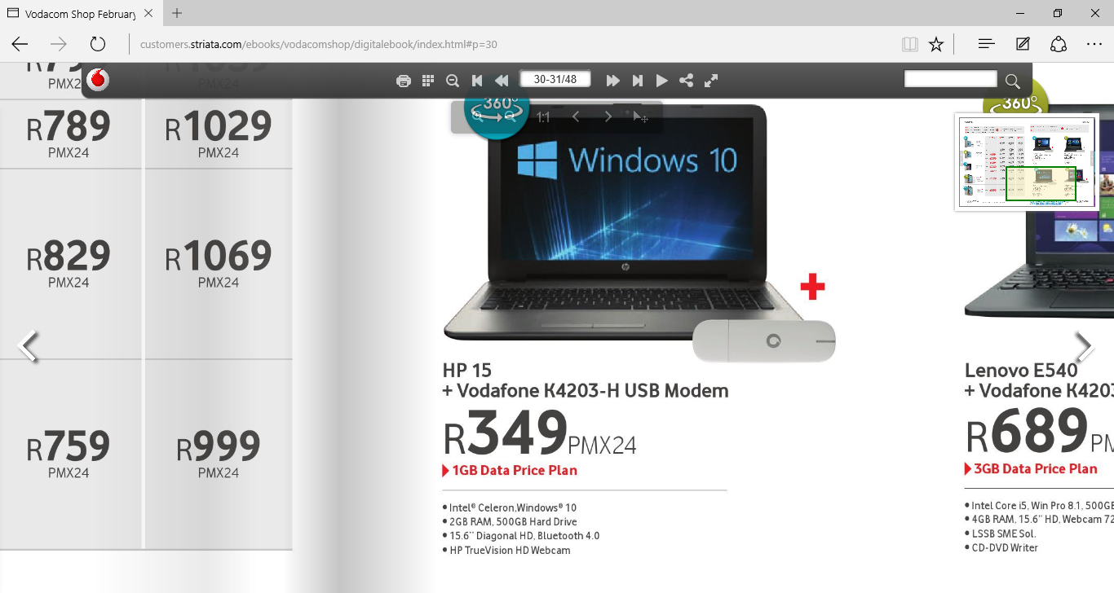Start autoplay of the ebook
The height and width of the screenshot is (593, 1114).
coord(662,81)
